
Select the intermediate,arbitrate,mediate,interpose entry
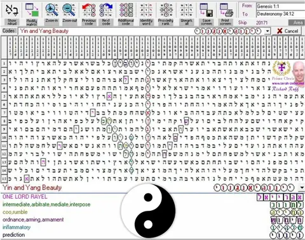[46, 205]
